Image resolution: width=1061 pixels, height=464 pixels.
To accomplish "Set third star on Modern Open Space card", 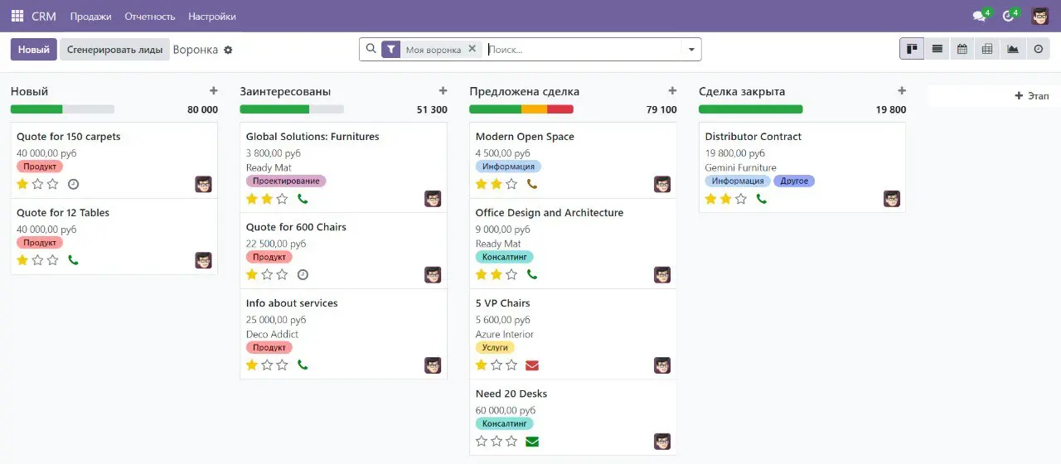I will 512,184.
